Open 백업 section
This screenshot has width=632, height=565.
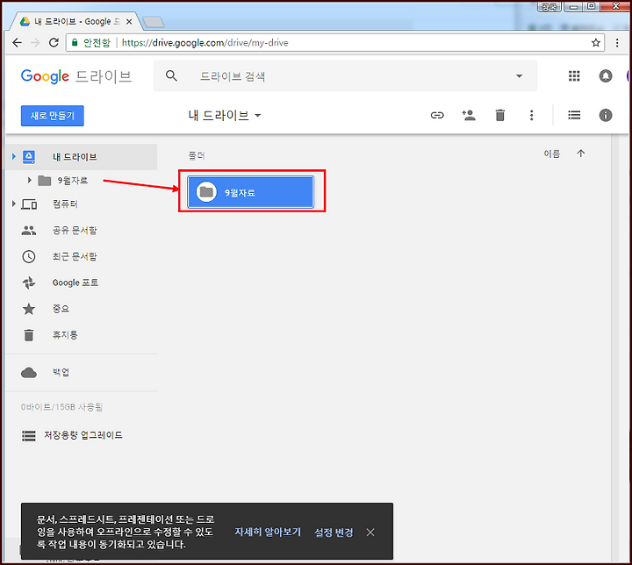[61, 373]
